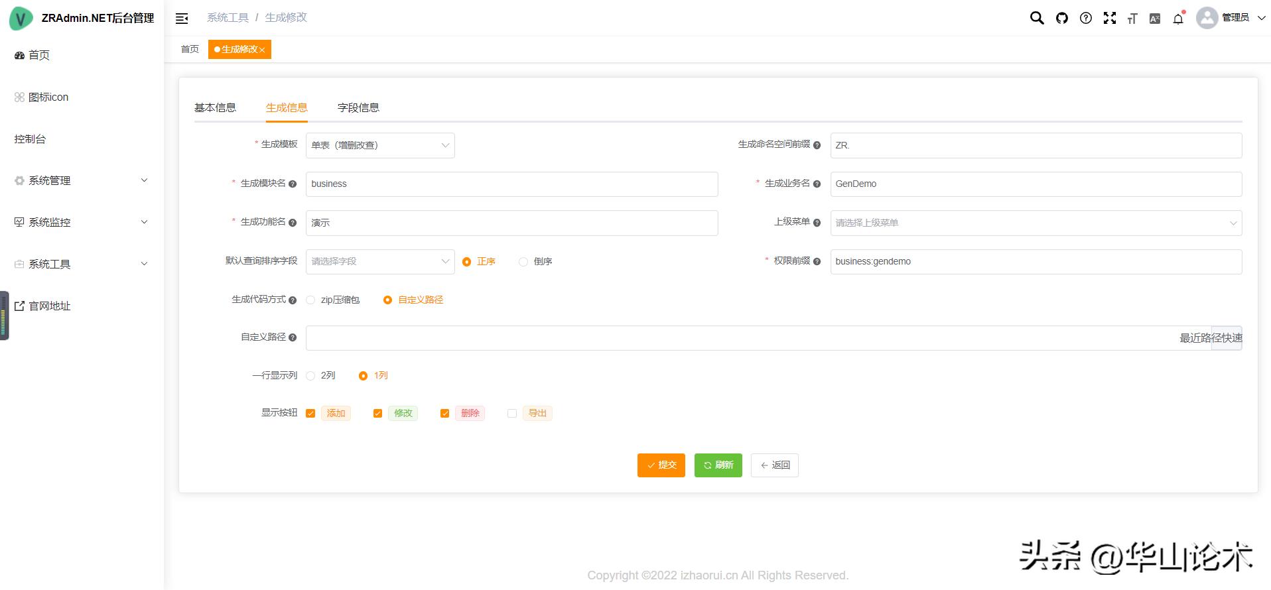1271x590 pixels.
Task: Click the 自定义路径 input field
Action: click(758, 338)
